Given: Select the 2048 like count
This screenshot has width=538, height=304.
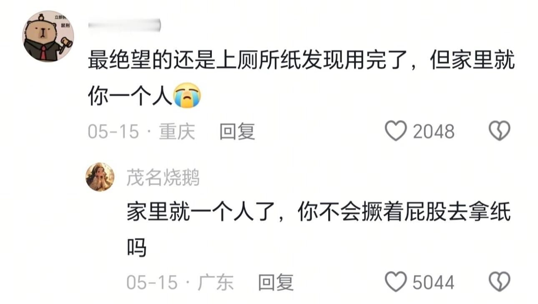Looking at the screenshot, I should click(433, 132).
